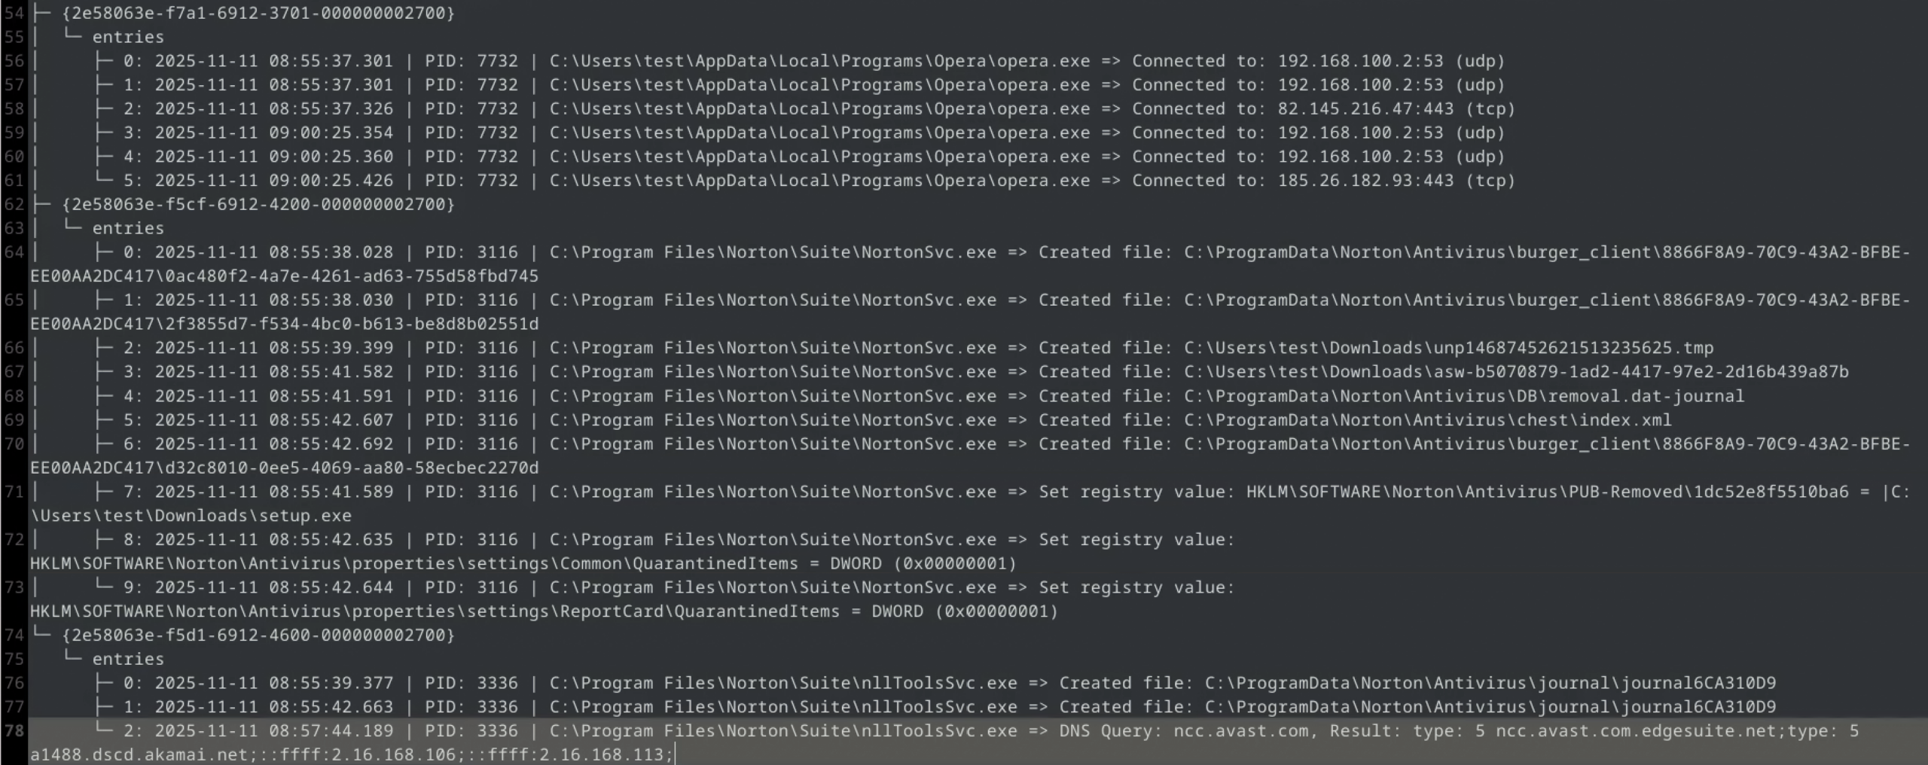Click the 185.26.182.93:443 address
The height and width of the screenshot is (765, 1928).
(x=1365, y=181)
